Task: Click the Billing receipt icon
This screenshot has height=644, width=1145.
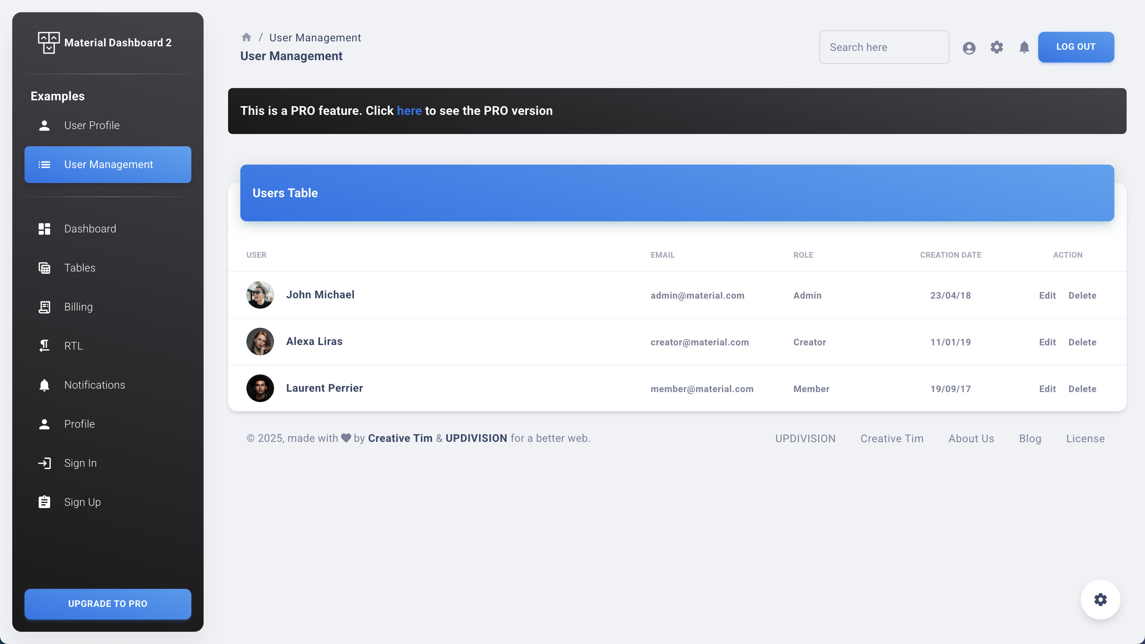Action: click(44, 307)
